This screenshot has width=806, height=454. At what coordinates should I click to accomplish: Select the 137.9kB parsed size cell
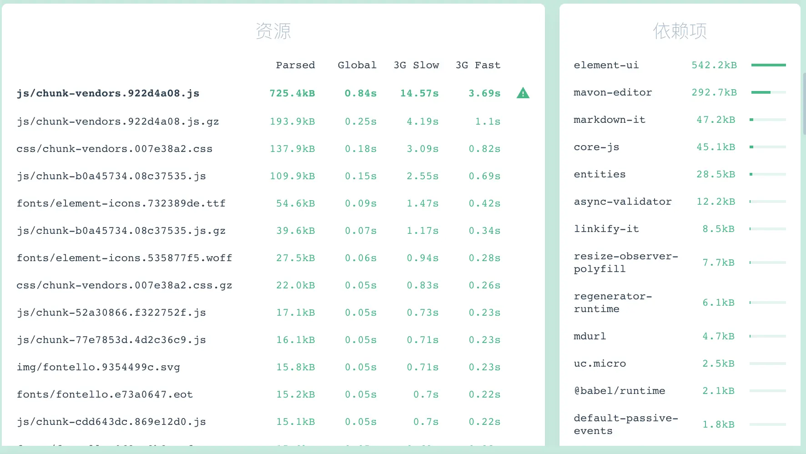pyautogui.click(x=292, y=149)
